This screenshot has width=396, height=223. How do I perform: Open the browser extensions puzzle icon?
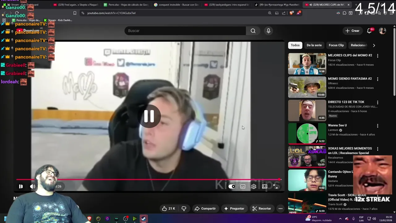click(x=344, y=13)
